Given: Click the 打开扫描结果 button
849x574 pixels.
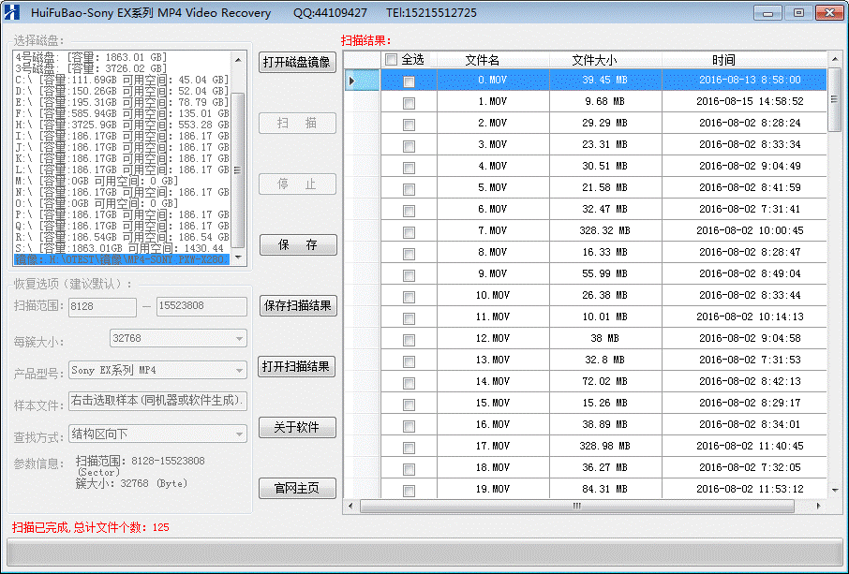Looking at the screenshot, I should pos(297,367).
